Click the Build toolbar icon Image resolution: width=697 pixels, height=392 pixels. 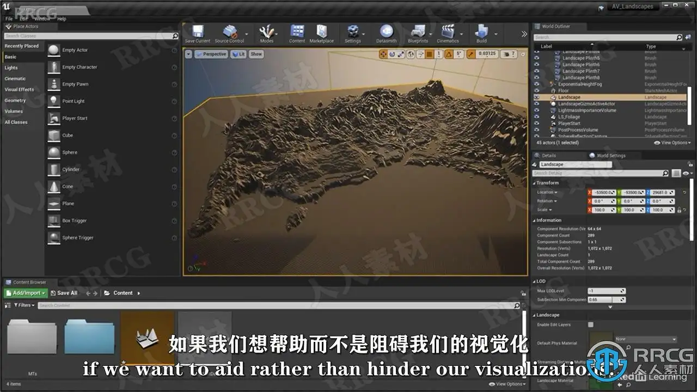coord(481,34)
